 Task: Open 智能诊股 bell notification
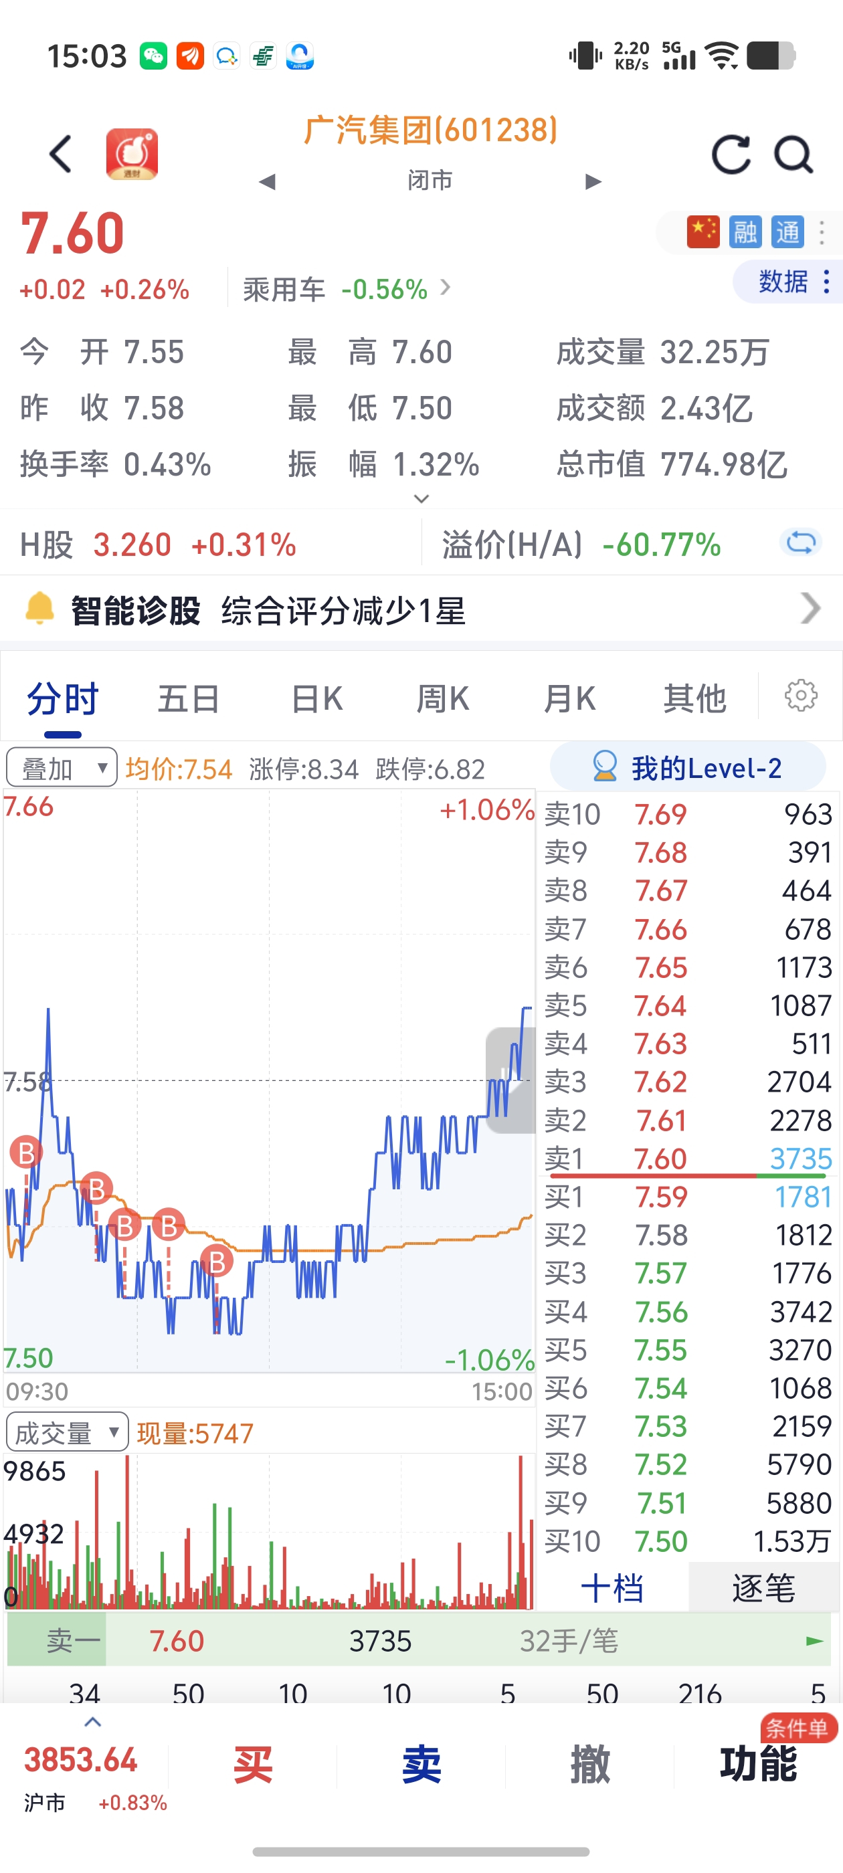click(x=40, y=609)
